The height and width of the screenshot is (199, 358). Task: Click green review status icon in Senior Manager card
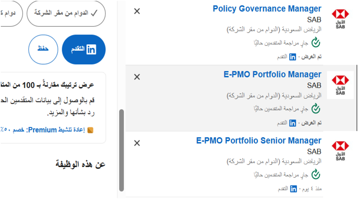(316, 174)
